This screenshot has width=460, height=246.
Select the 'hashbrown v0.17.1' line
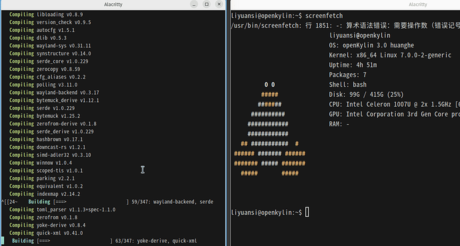click(46, 139)
